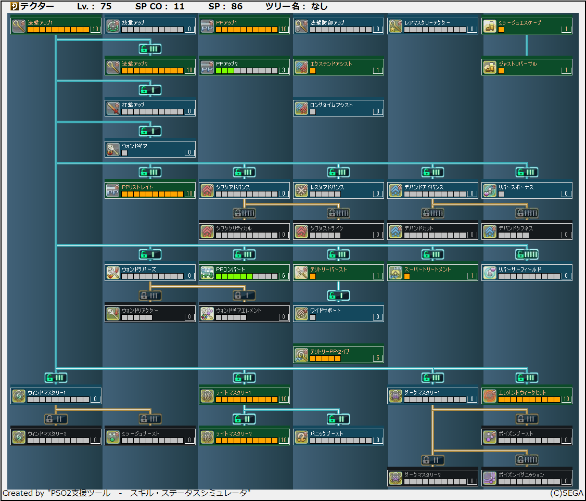This screenshot has height=501, width=586.
Task: Click the エクステンドアシスト skill icon
Action: pos(301,67)
